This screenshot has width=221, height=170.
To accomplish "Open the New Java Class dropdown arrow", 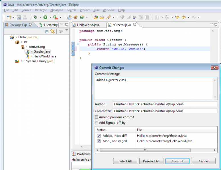I will coord(87,17).
